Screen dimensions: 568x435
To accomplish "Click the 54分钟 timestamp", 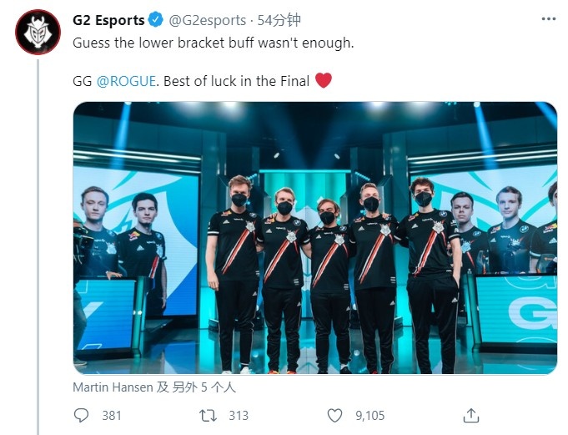I will point(279,20).
